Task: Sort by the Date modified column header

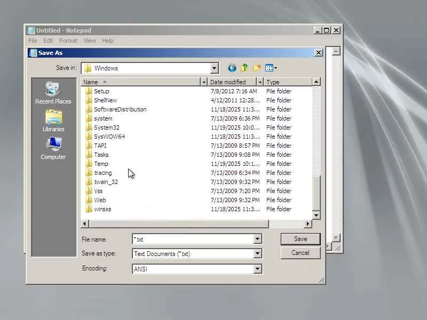Action: tap(232, 82)
